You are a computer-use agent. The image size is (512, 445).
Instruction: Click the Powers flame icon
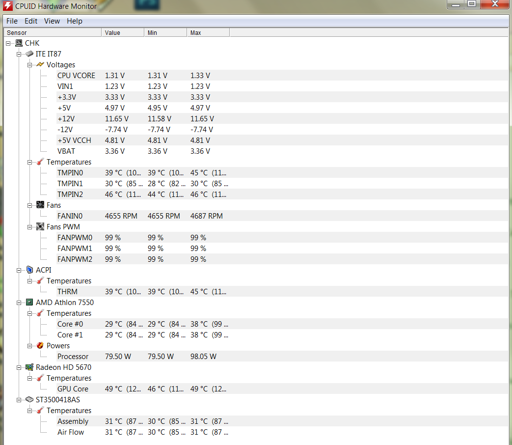click(40, 345)
